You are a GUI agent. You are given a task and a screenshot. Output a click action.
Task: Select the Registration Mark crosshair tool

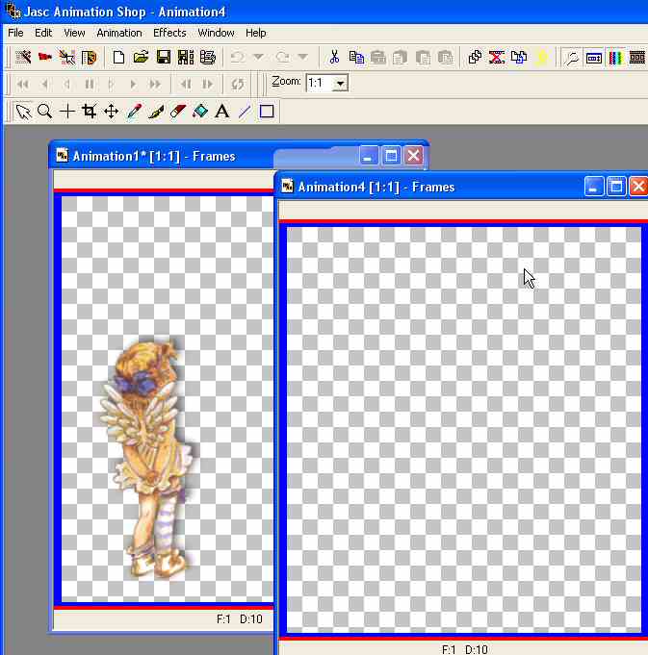click(67, 112)
